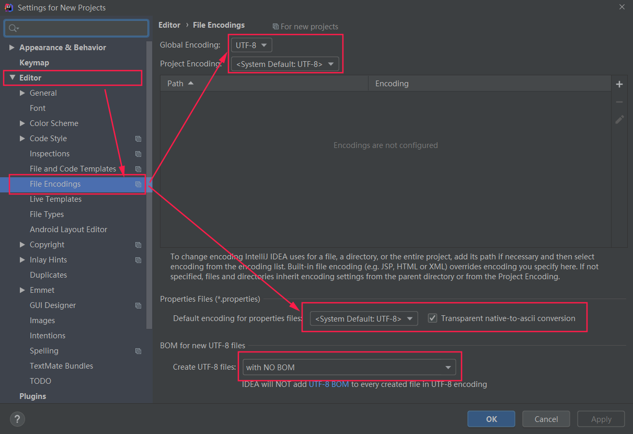Click the IntelliJ IDEA logo in title bar

coord(9,7)
